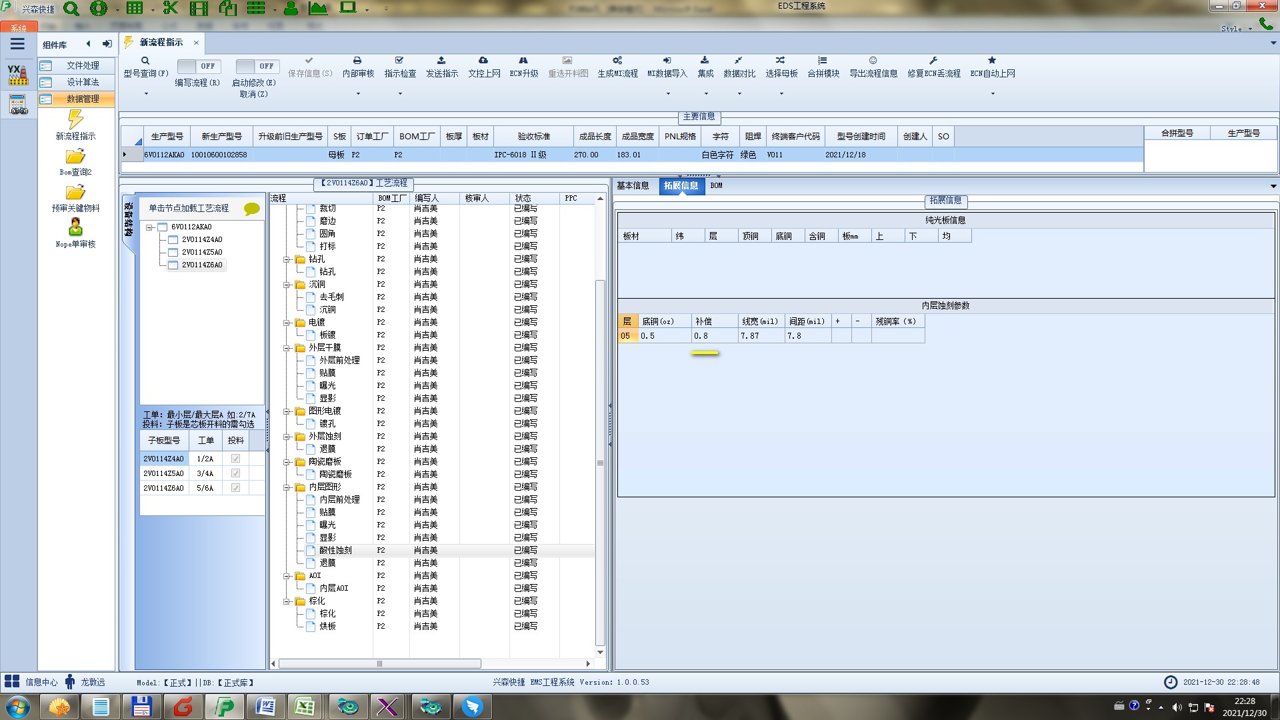Select the 酸性蚀刻 process step
The image size is (1280, 720).
pyautogui.click(x=335, y=551)
